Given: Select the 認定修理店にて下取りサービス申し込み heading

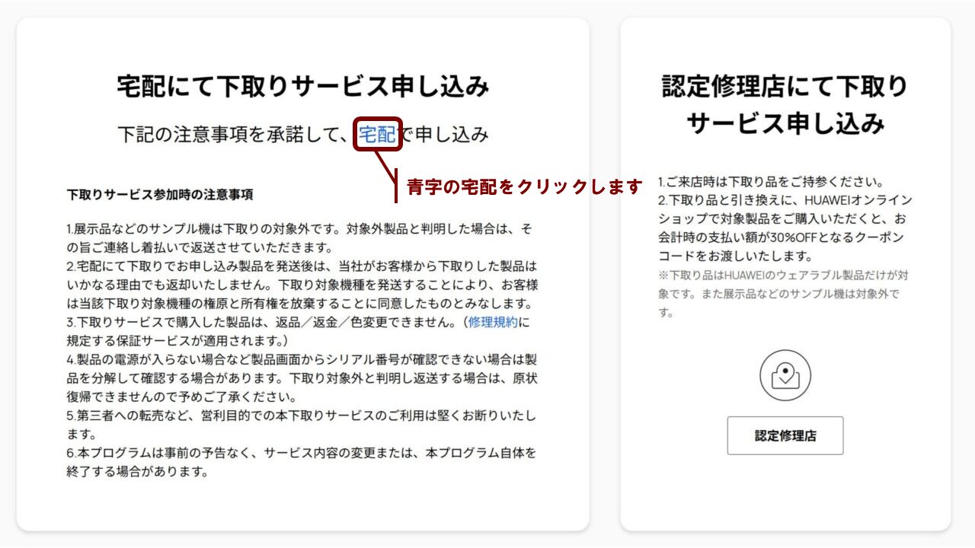Looking at the screenshot, I should [785, 104].
